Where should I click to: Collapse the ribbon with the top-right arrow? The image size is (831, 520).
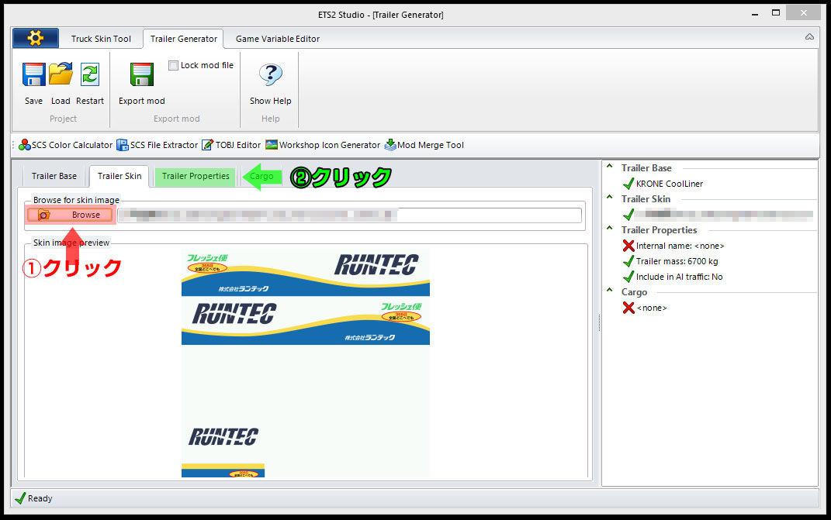click(809, 36)
